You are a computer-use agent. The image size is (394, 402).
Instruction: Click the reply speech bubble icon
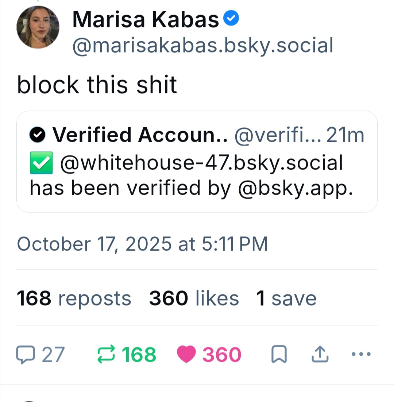pyautogui.click(x=25, y=355)
